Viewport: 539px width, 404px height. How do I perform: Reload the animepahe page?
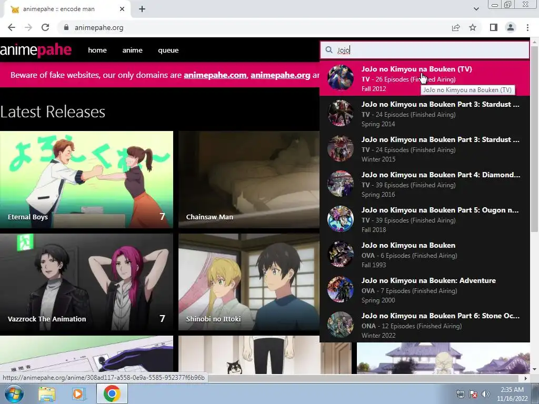coord(45,27)
